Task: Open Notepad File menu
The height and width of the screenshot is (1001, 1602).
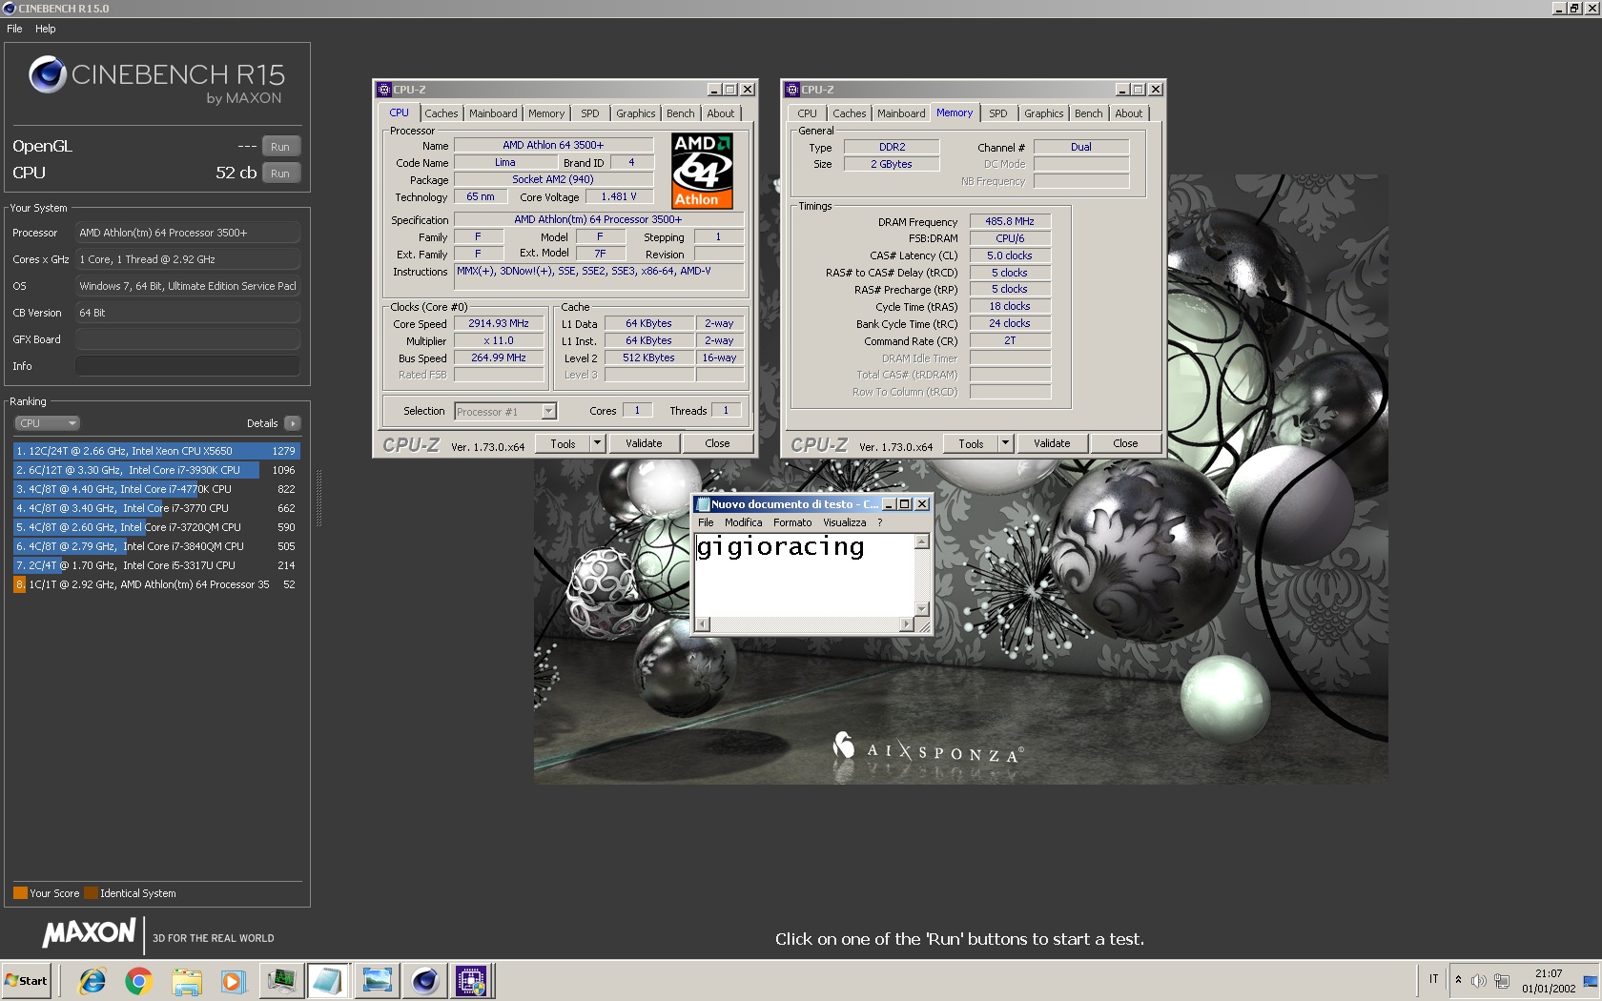Action: tap(706, 522)
